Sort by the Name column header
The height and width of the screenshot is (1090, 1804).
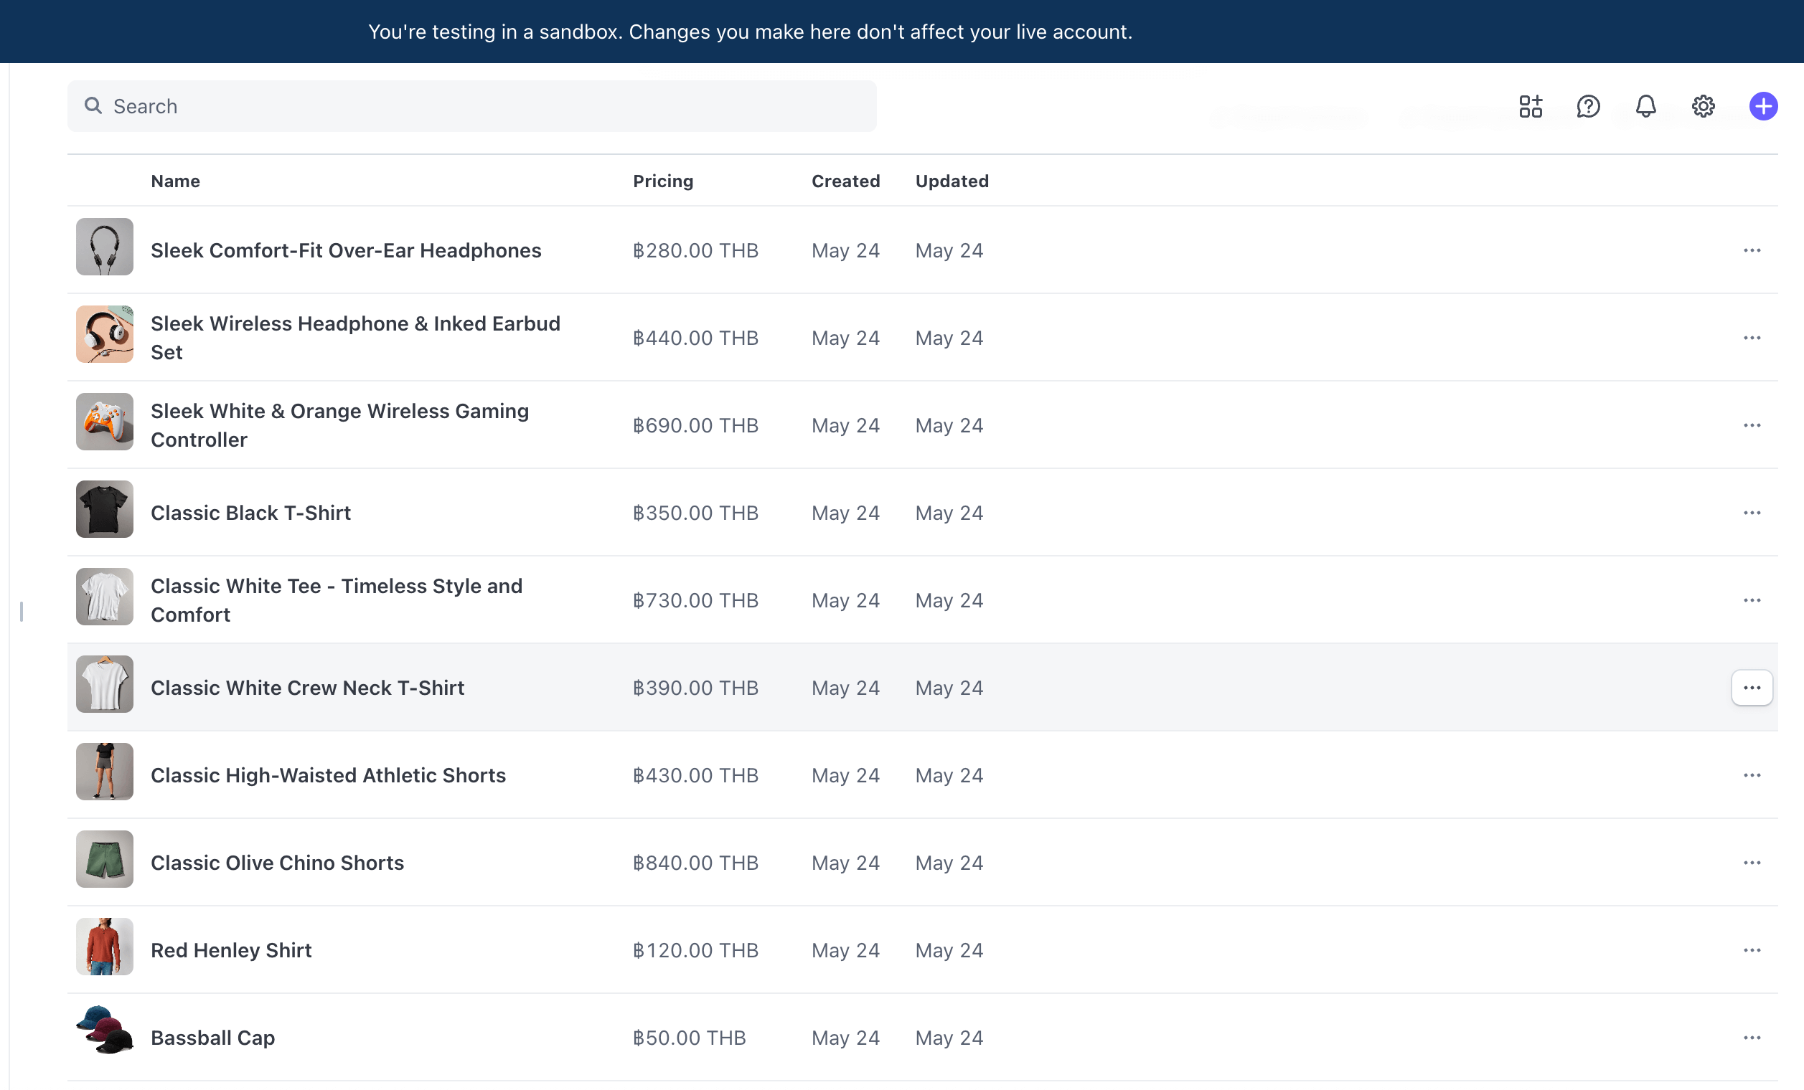pyautogui.click(x=175, y=181)
